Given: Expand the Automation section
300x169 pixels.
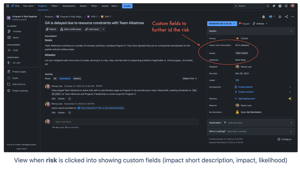Looking at the screenshot, I should point(251,123).
